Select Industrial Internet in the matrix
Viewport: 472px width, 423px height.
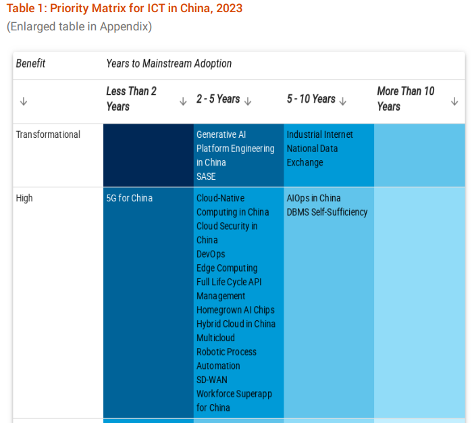(x=319, y=134)
